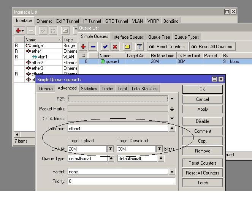The width and height of the screenshot is (252, 198).
Task: Disable the queue using the red X icon
Action: click(115, 47)
